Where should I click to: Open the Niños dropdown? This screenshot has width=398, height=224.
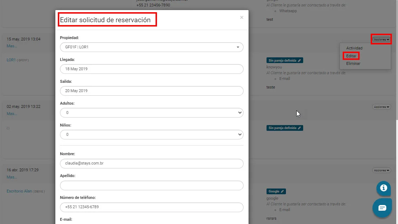coord(152,134)
